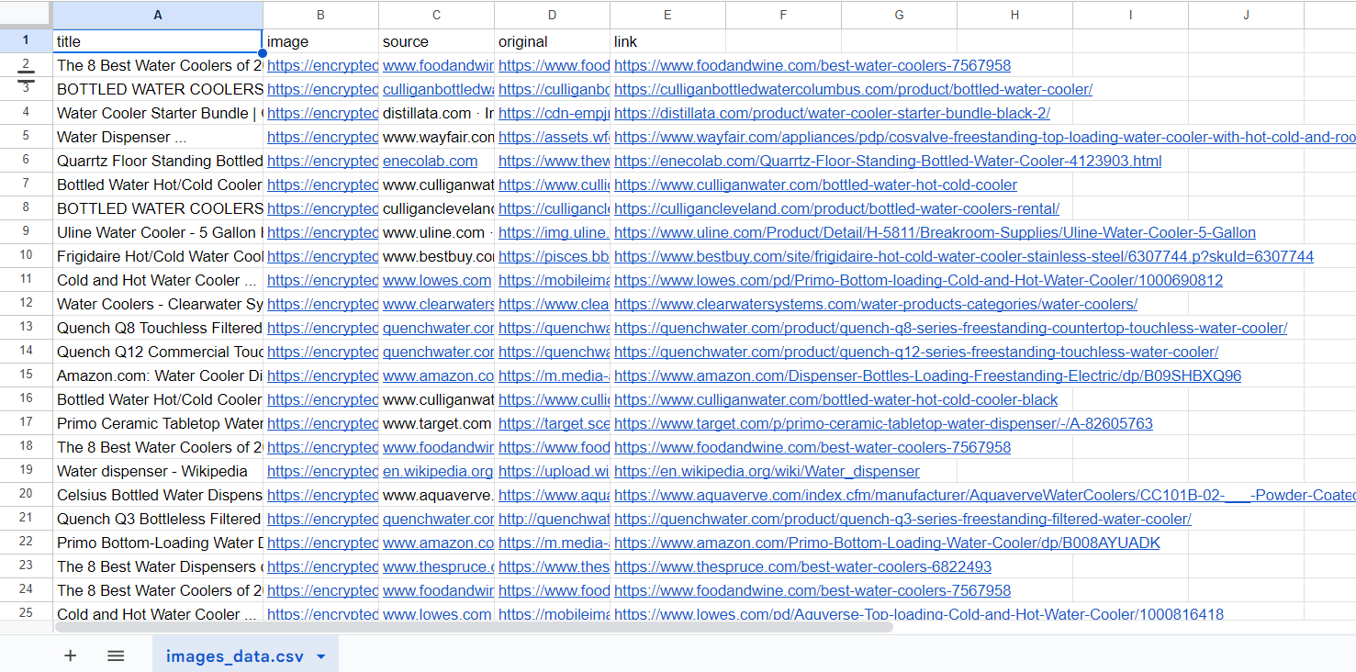Open the thespruce.com best-water-coolers link
Image resolution: width=1356 pixels, height=672 pixels.
coord(802,566)
